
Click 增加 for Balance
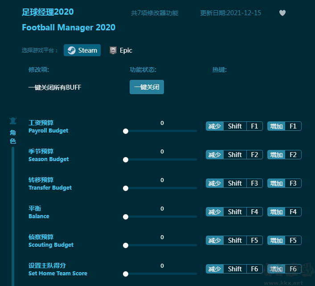coord(276,212)
